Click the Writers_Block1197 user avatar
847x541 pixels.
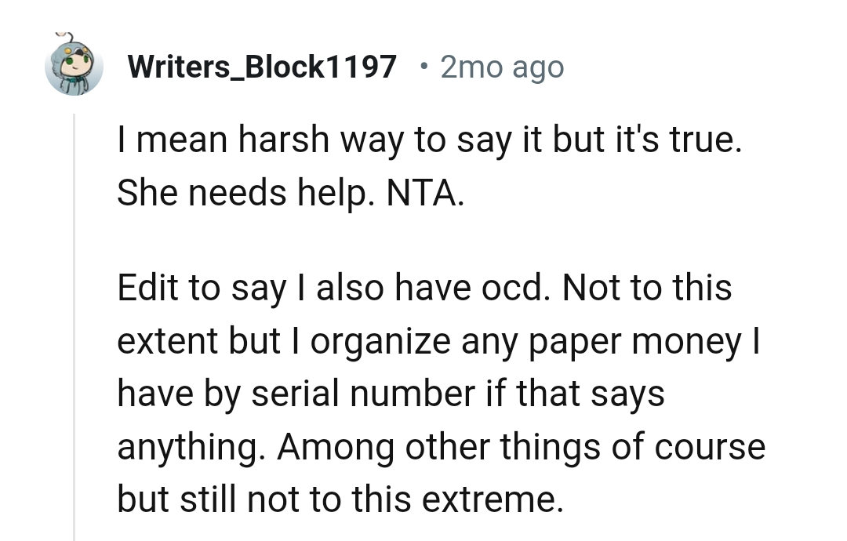pos(75,67)
